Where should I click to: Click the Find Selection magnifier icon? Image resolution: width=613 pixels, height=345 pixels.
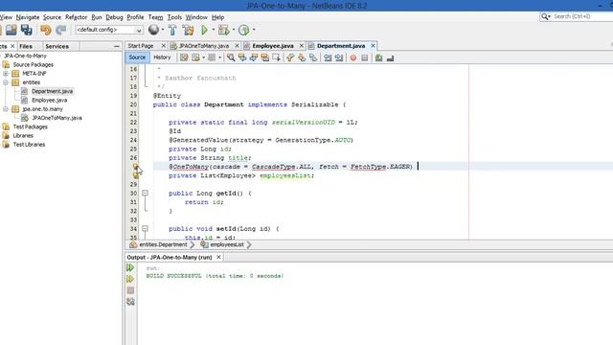(x=231, y=57)
